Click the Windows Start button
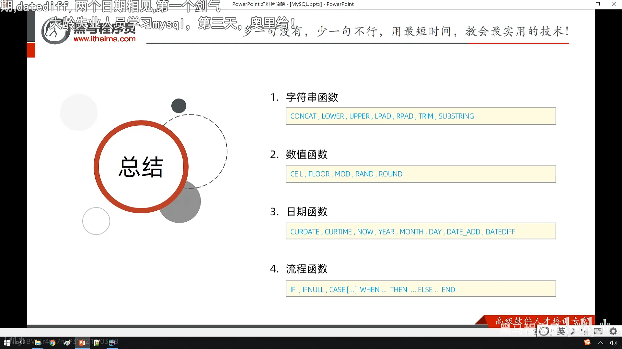This screenshot has width=622, height=349. 6,343
